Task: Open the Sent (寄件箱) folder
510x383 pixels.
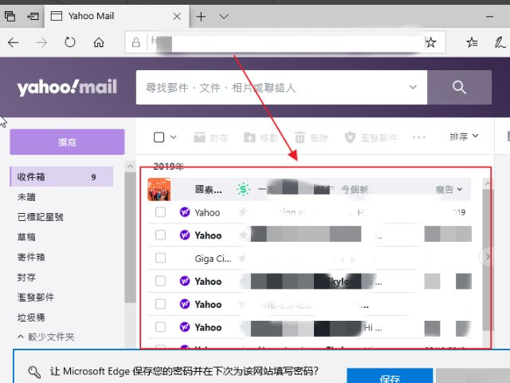Action: 31,257
